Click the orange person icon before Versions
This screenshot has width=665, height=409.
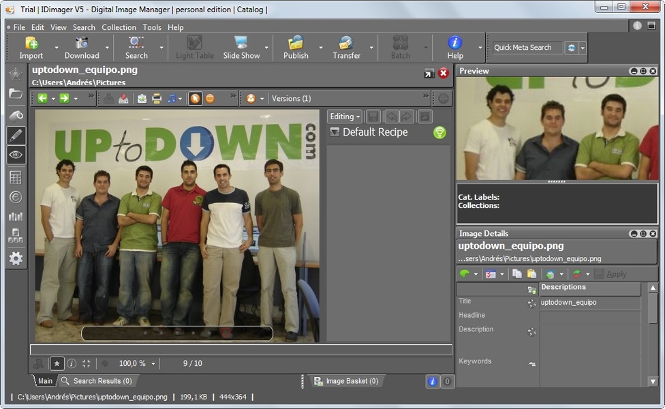pos(251,99)
